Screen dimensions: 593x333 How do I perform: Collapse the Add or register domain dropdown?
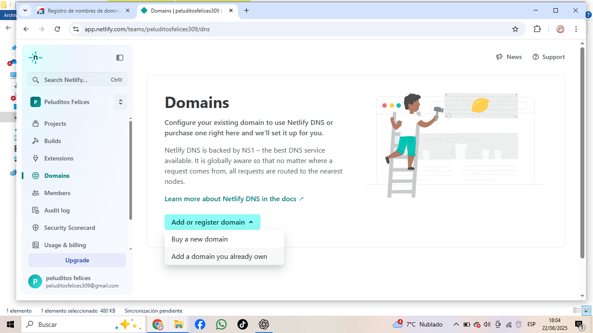tap(212, 222)
